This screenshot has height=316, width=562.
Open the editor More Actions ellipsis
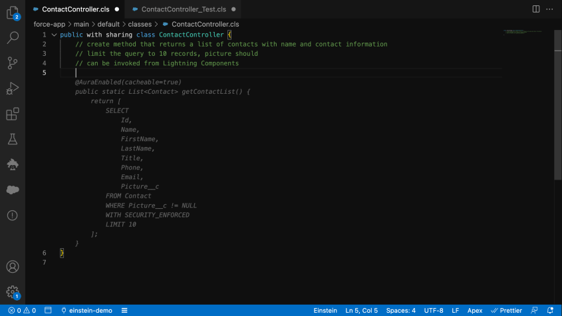point(549,9)
